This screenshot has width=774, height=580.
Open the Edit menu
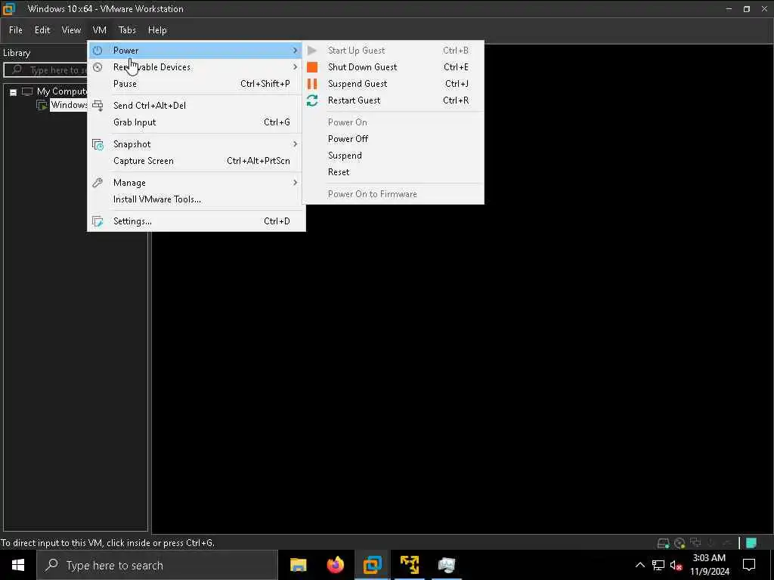tap(42, 30)
